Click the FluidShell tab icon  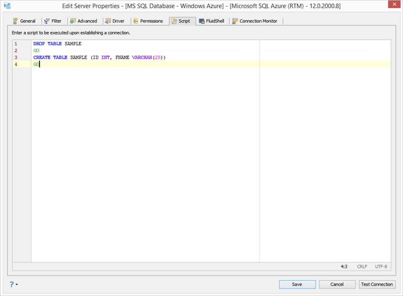tap(202, 21)
